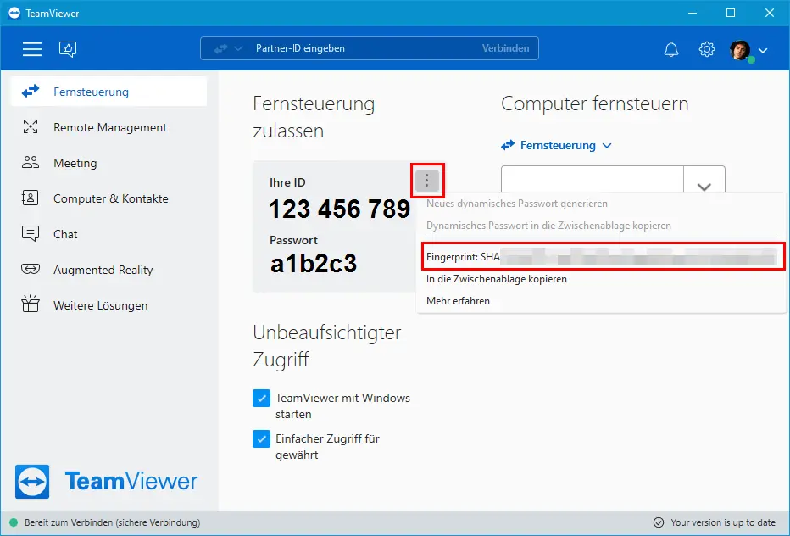The image size is (790, 536).
Task: Click the Augmented Reality headset icon
Action: (x=31, y=269)
